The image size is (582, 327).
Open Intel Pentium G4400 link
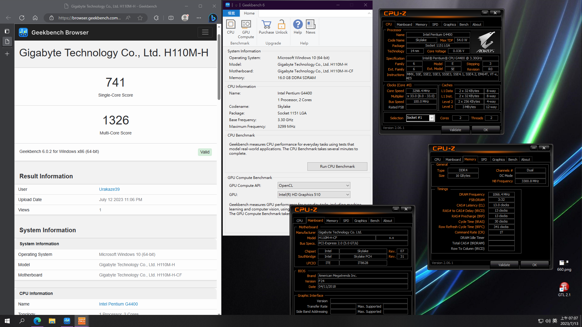(x=118, y=304)
